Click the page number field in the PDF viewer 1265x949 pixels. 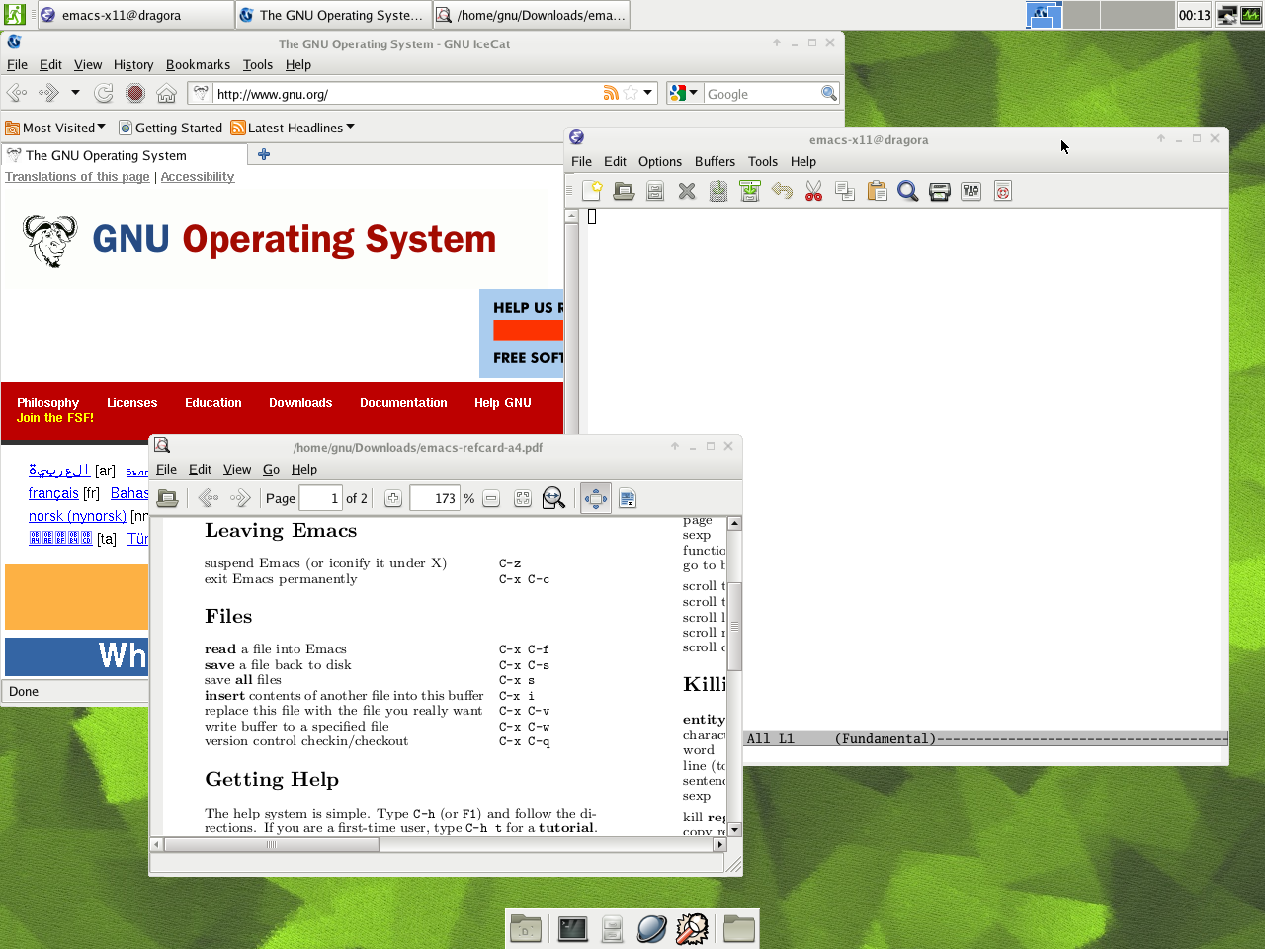[x=320, y=498]
